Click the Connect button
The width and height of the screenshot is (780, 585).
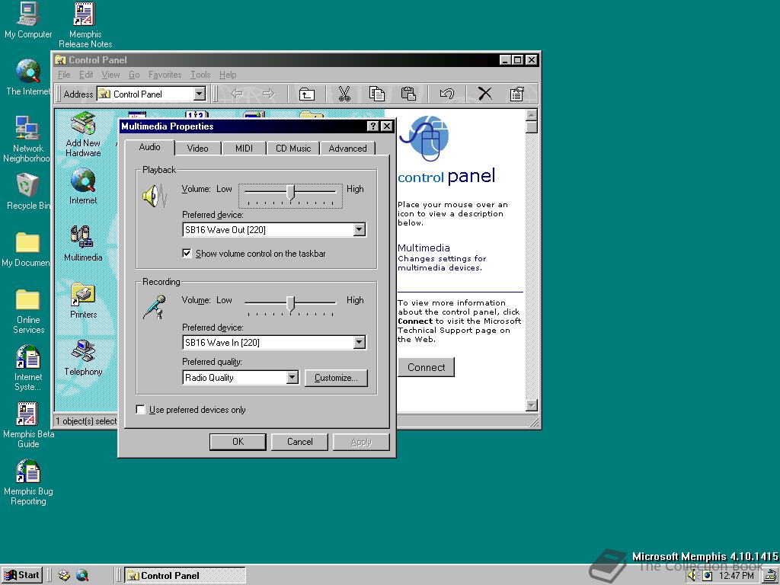426,367
